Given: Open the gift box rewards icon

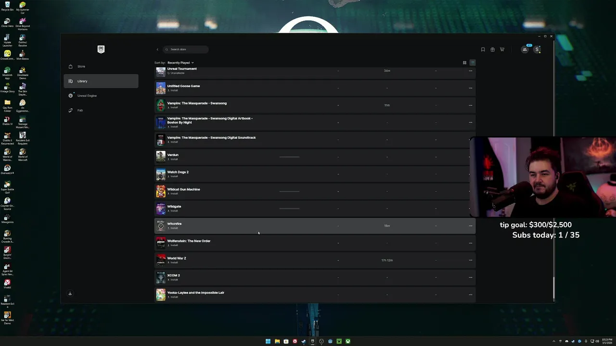Looking at the screenshot, I should (x=492, y=49).
